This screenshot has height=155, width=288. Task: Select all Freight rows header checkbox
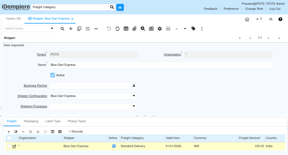pos(9,138)
